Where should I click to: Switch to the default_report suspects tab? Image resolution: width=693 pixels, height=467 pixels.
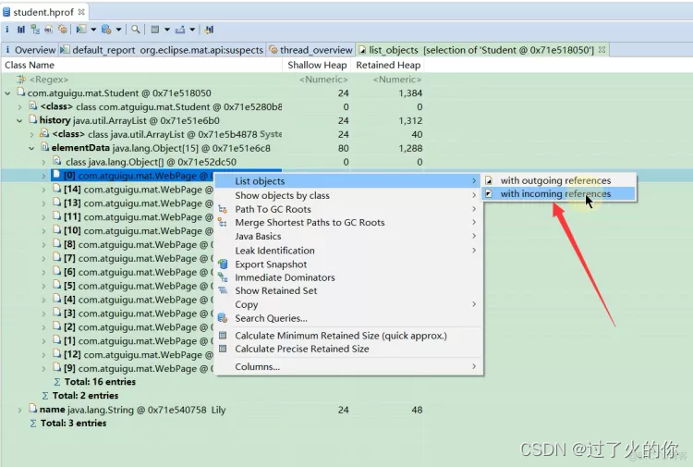(162, 50)
